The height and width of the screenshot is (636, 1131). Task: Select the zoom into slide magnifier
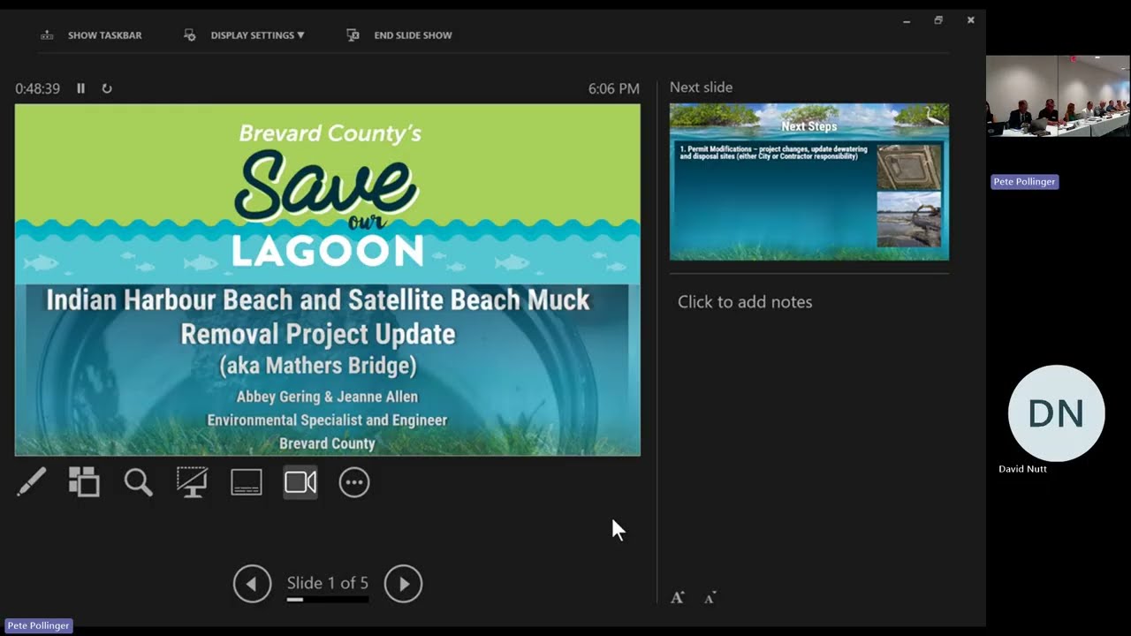138,482
